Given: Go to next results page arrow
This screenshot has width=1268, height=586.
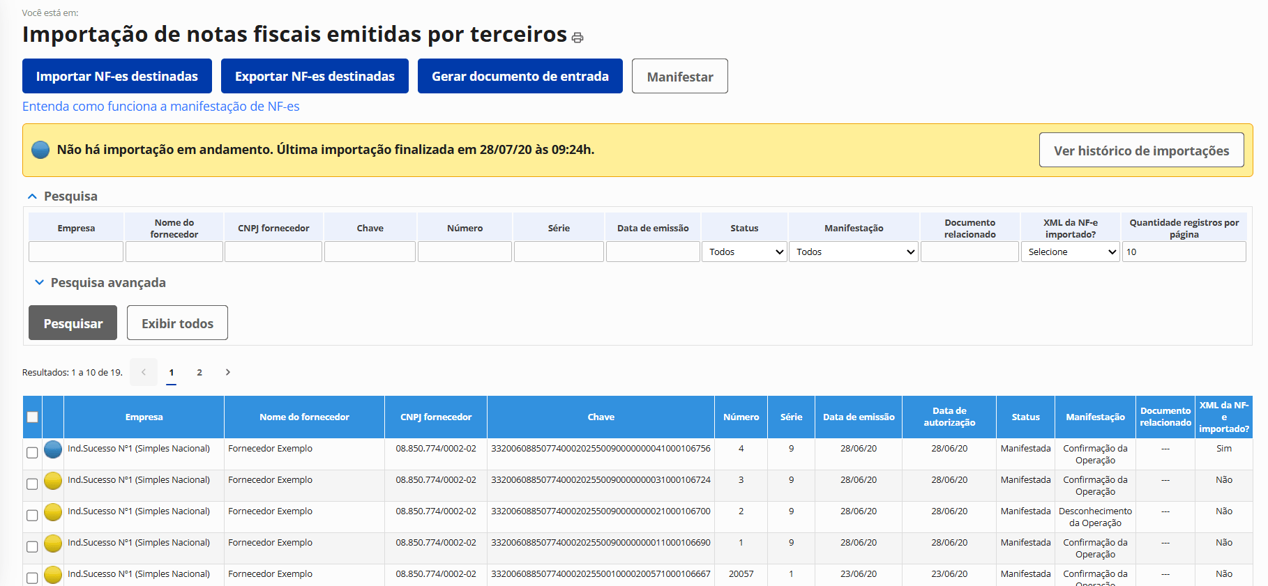Looking at the screenshot, I should pos(227,372).
